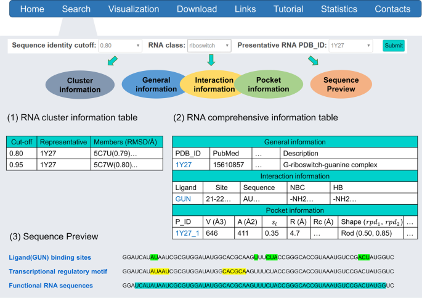The image size is (422, 298).
Task: Go to the Download page
Action: 197,9
